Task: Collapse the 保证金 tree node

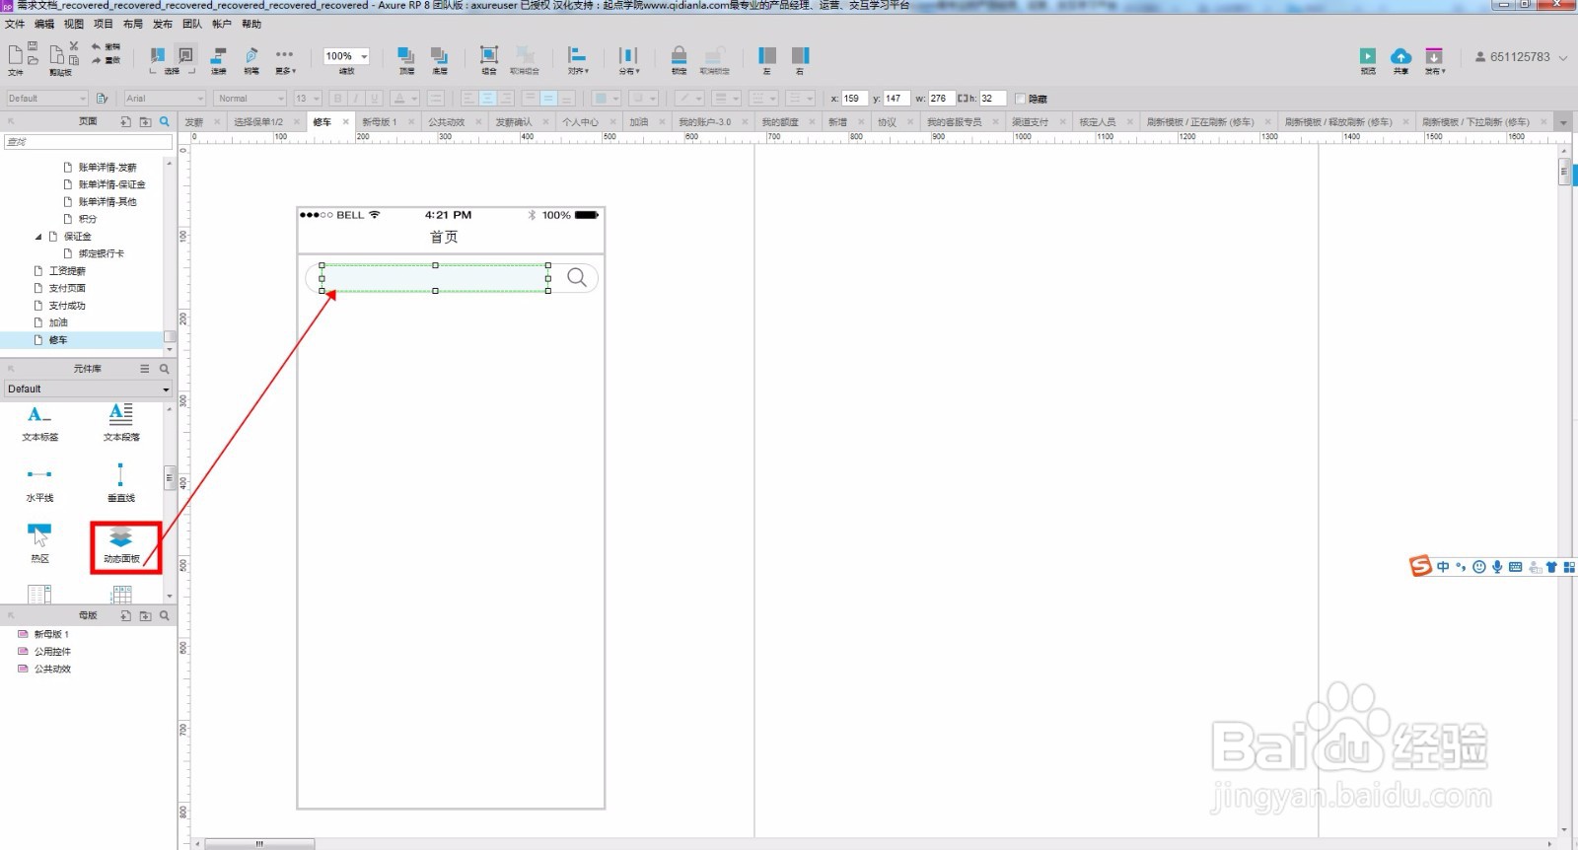Action: 38,237
